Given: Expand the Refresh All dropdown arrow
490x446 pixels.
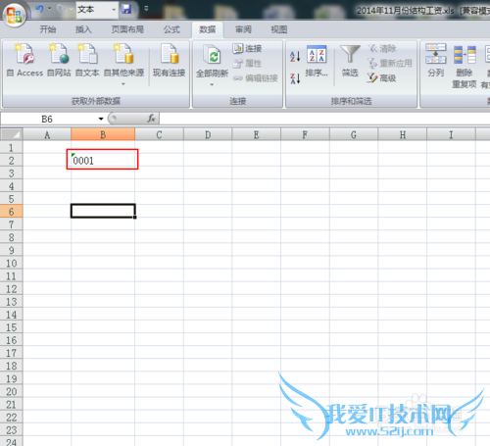Looking at the screenshot, I should [x=212, y=84].
